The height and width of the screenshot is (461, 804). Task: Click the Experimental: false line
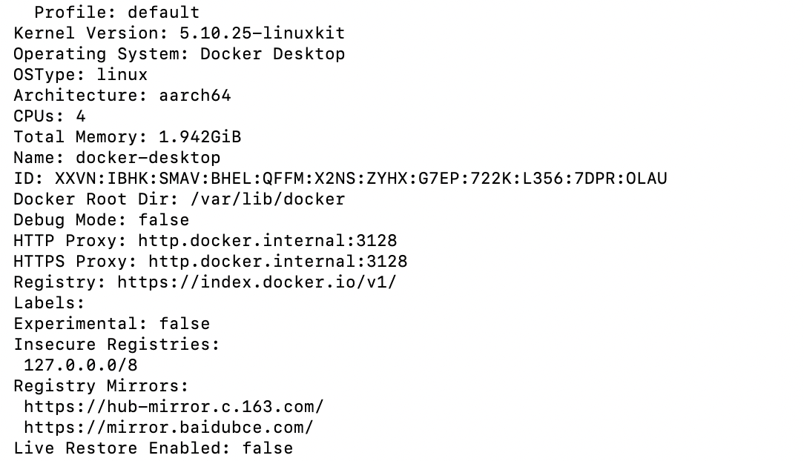coord(111,324)
